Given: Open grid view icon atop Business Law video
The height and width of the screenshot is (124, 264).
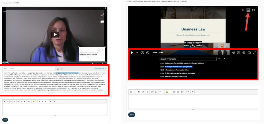Looking at the screenshot, I should click(253, 10).
